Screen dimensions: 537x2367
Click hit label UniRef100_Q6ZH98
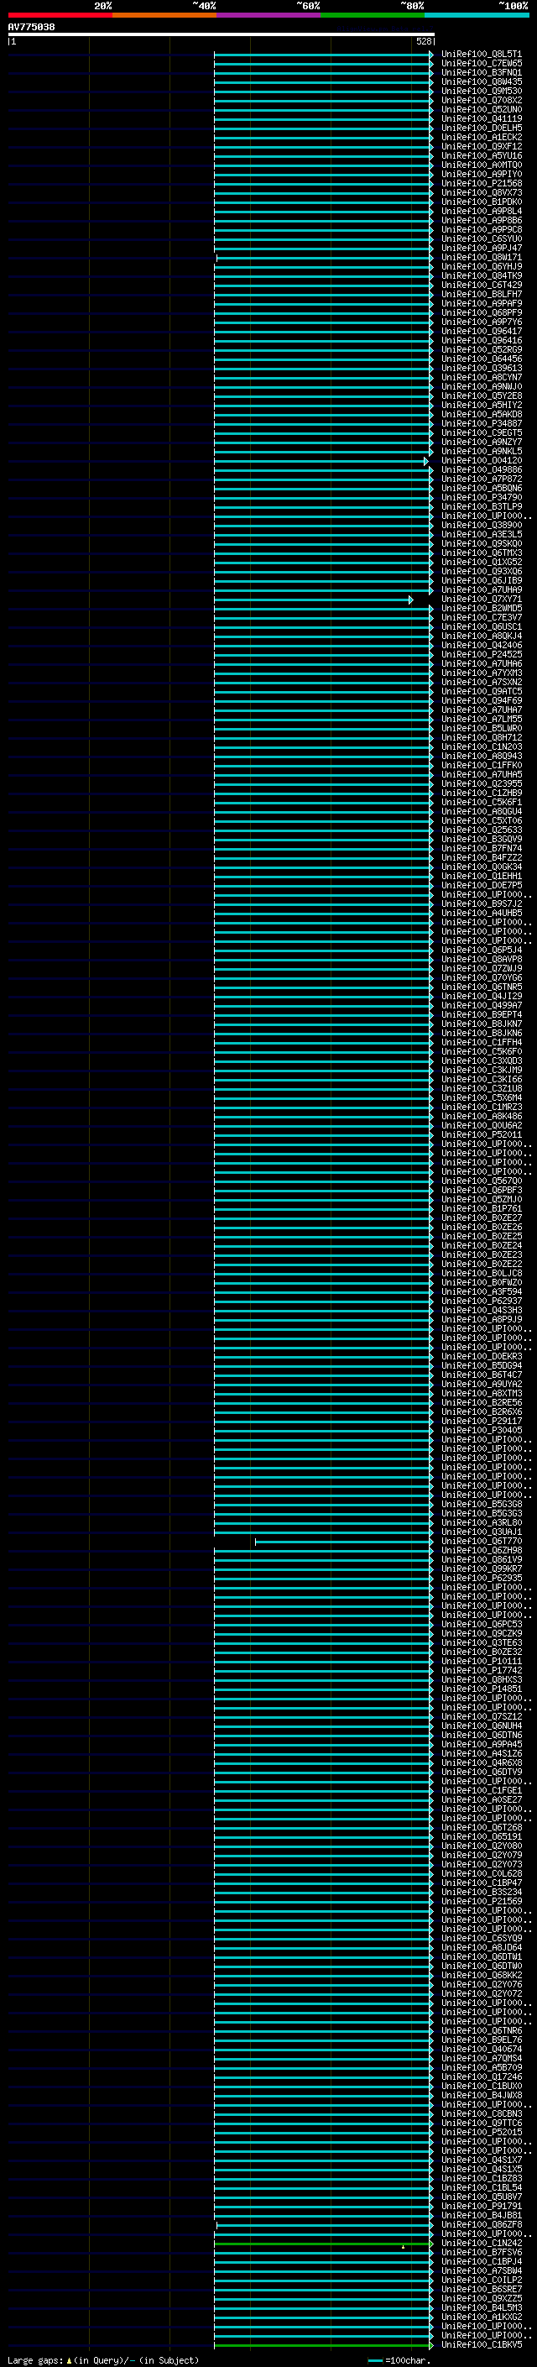tap(481, 1550)
